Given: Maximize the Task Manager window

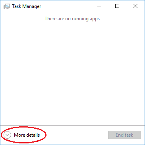Looking at the screenshot, I should pos(117,6).
